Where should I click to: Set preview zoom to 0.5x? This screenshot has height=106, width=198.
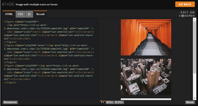(110, 102)
